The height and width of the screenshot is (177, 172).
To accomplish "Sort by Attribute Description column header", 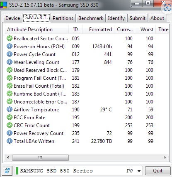I will pyautogui.click(x=36, y=29).
